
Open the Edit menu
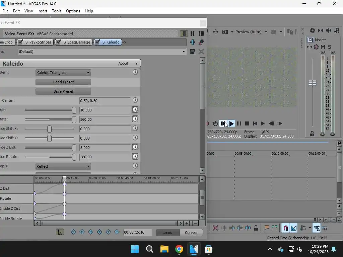16,11
